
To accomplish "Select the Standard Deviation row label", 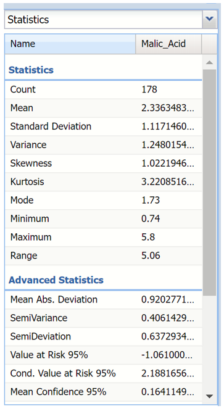I will pos(51,127).
